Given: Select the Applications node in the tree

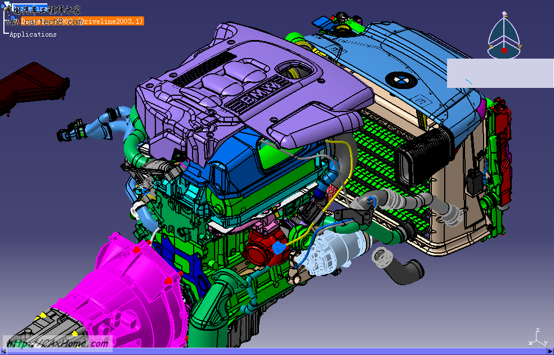Looking at the screenshot, I should (x=33, y=34).
